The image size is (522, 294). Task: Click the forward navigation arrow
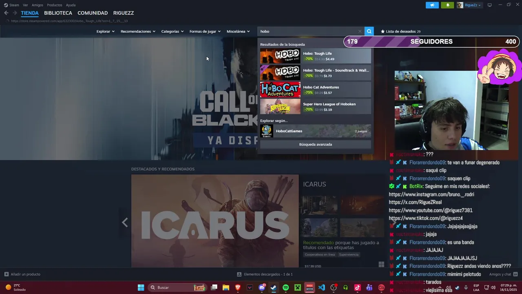[x=15, y=13]
